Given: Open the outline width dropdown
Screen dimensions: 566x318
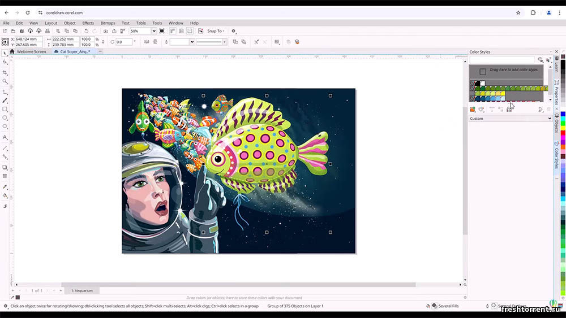Looking at the screenshot, I should [192, 42].
